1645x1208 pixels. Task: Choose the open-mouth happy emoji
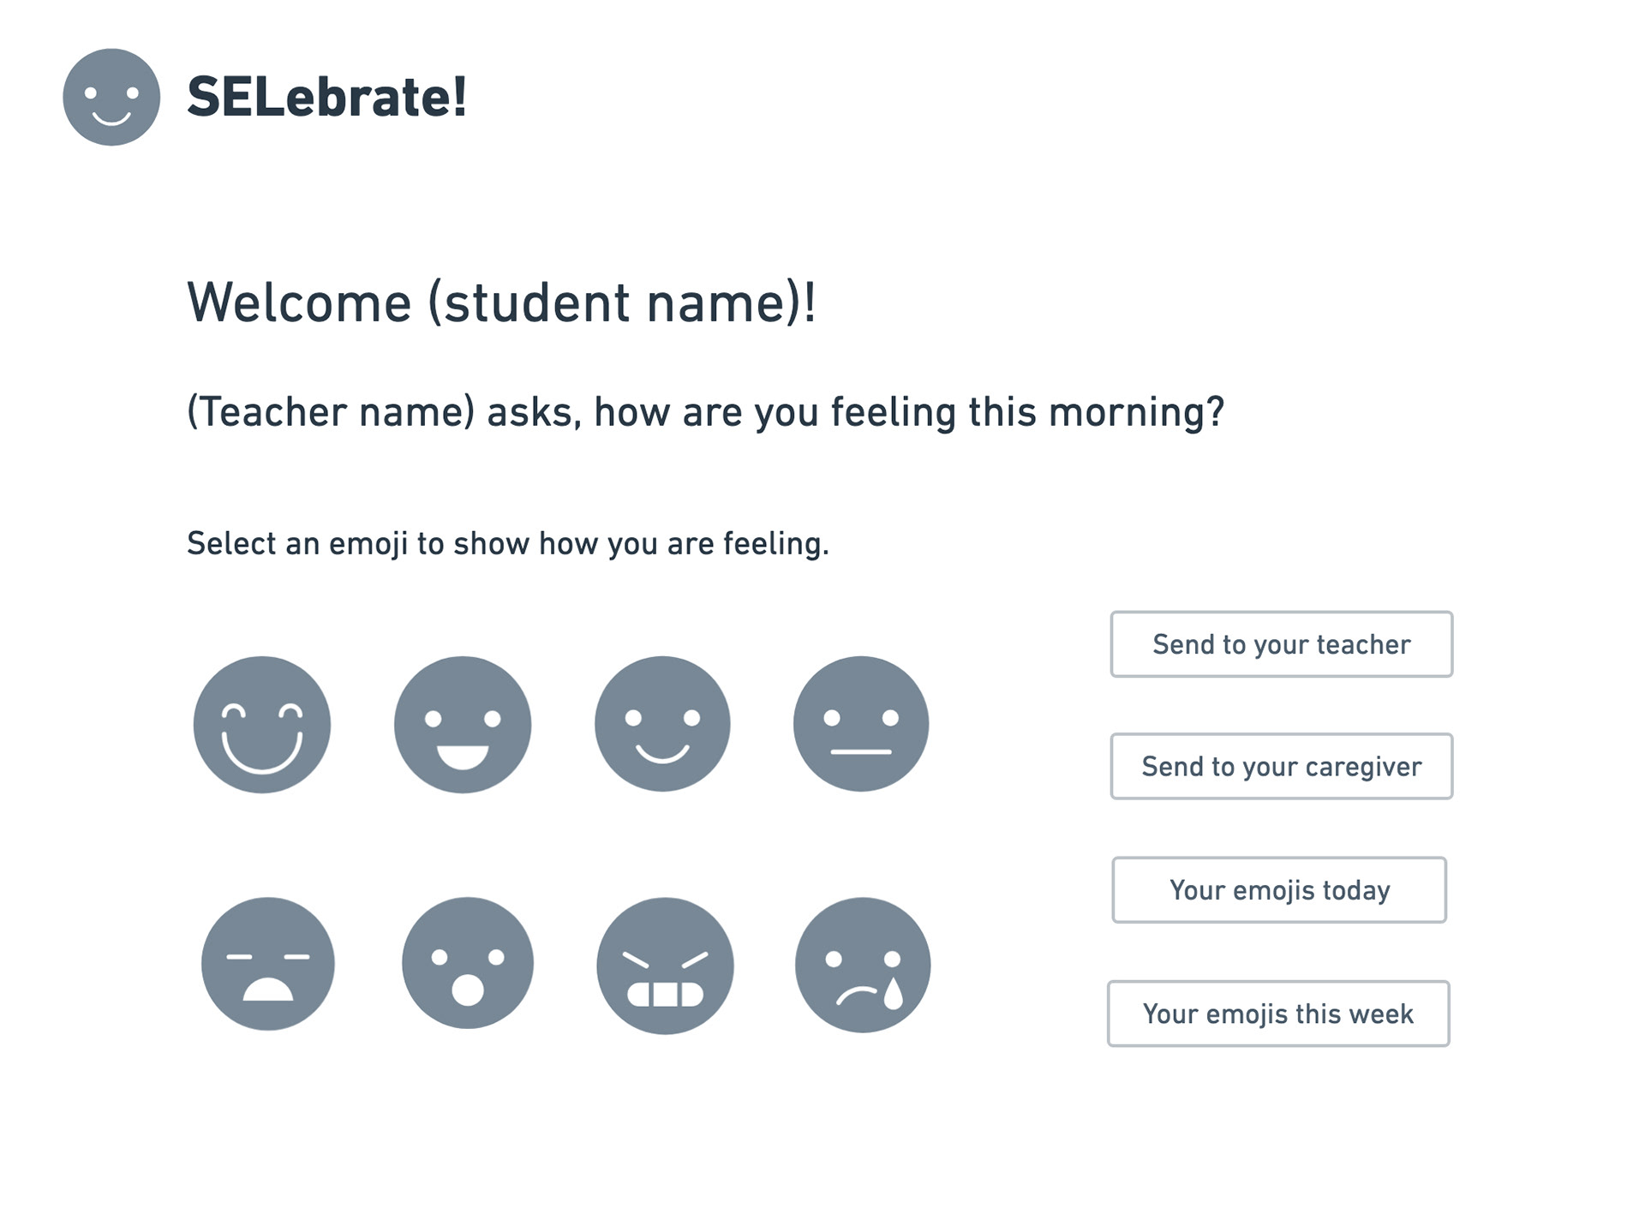(463, 725)
